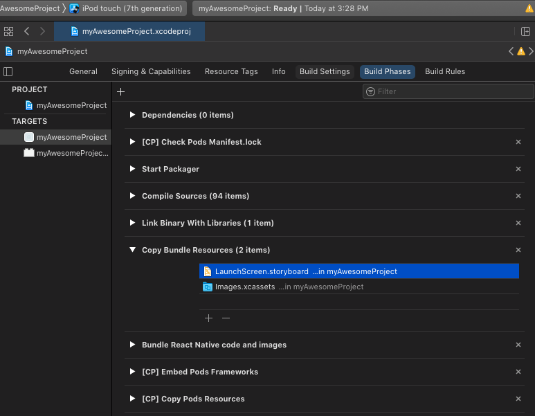The image size is (535, 416).
Task: Select the myAwesomeProject.xcodeproj editor tab
Action: pyautogui.click(x=129, y=31)
